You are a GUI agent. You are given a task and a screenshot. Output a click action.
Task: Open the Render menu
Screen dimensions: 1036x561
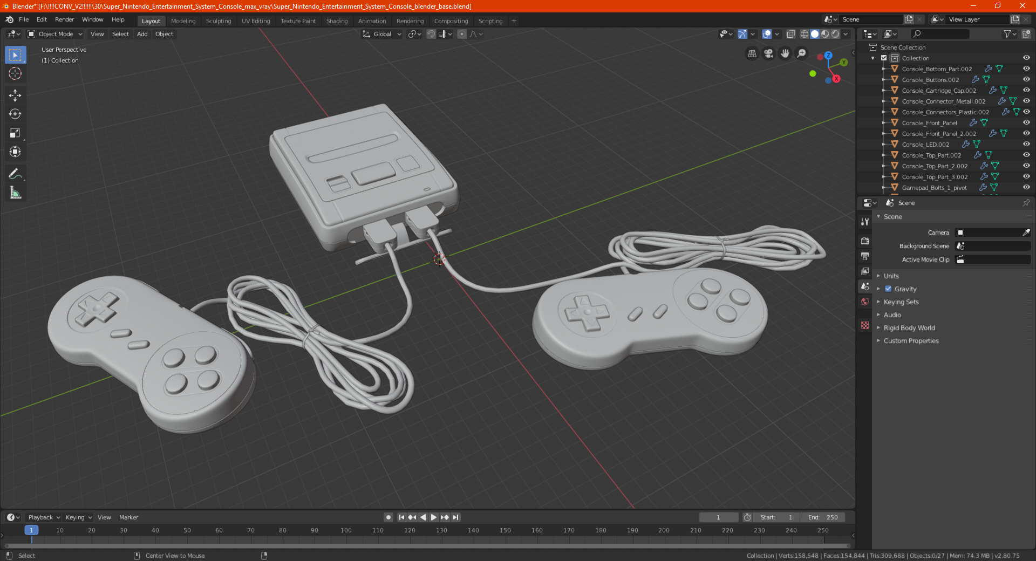(64, 19)
